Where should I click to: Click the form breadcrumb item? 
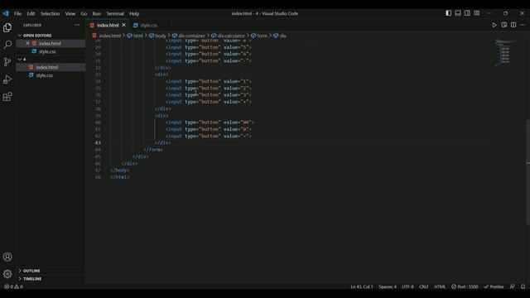pos(262,36)
